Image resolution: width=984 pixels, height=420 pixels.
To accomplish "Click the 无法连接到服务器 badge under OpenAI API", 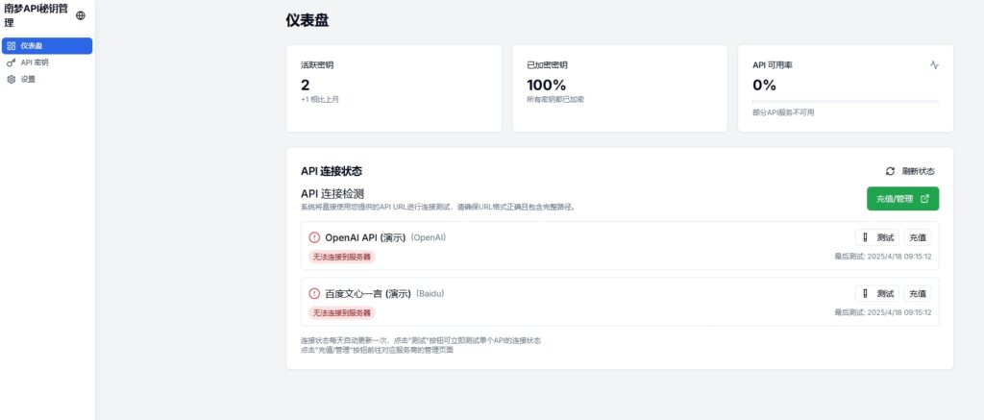I will [341, 257].
